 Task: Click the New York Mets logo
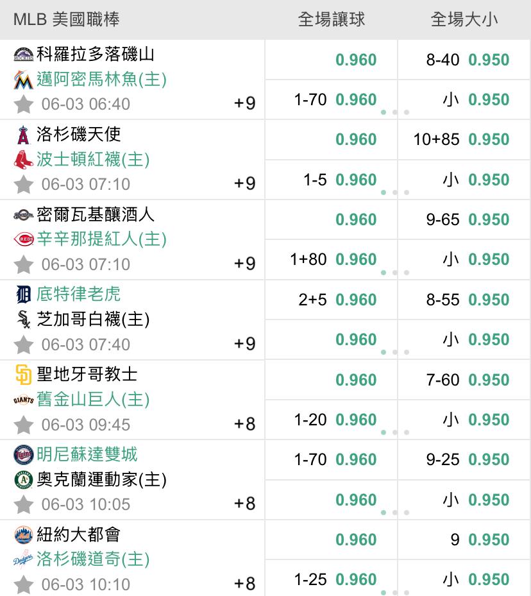[x=24, y=535]
